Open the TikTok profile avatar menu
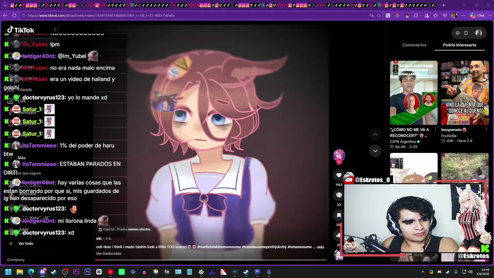 pos(479,33)
